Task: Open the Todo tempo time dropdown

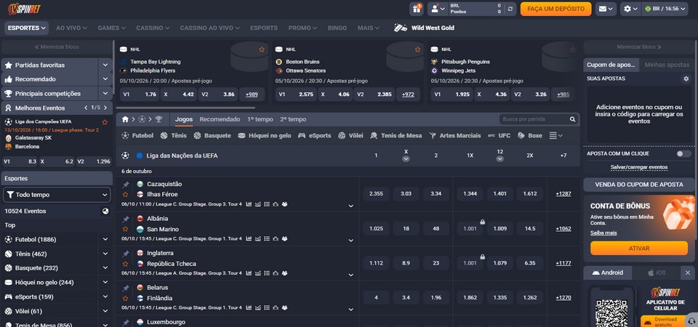Action: 57,195
